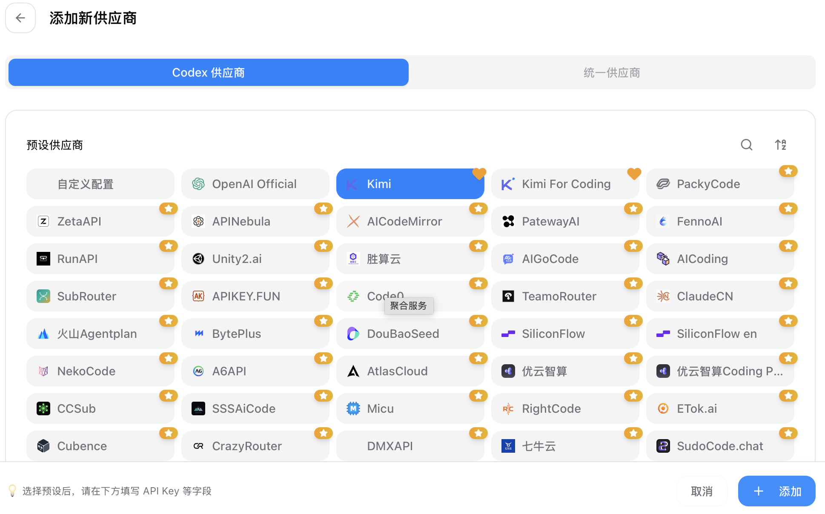Click the APINebula logo icon

(x=198, y=221)
